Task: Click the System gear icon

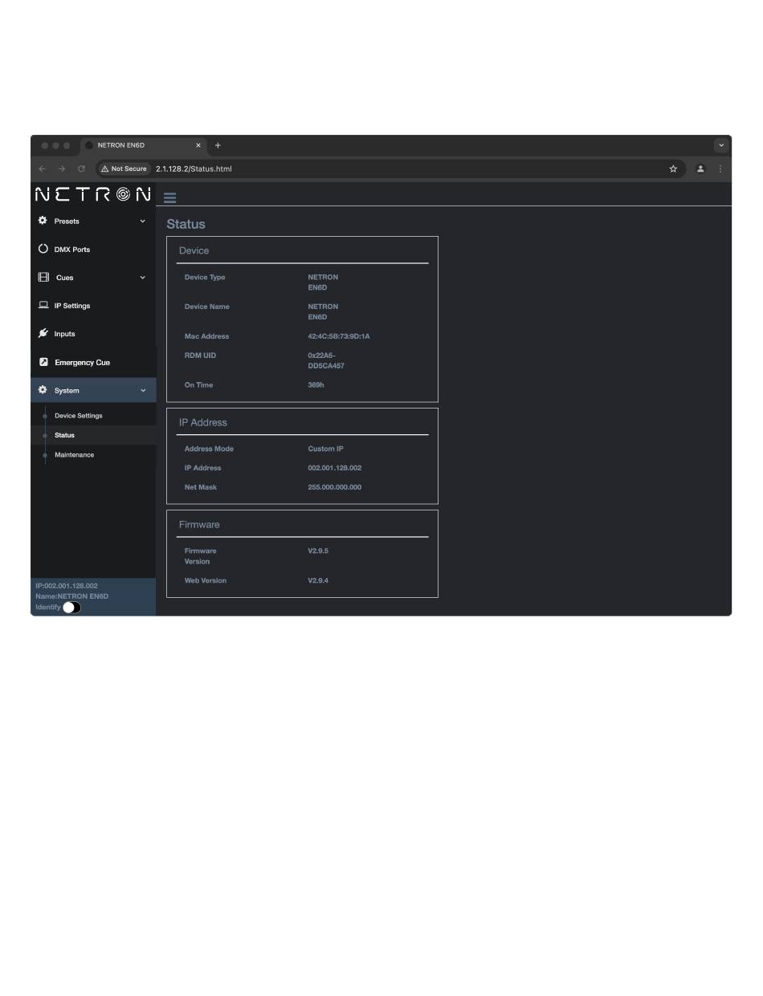Action: pos(43,390)
